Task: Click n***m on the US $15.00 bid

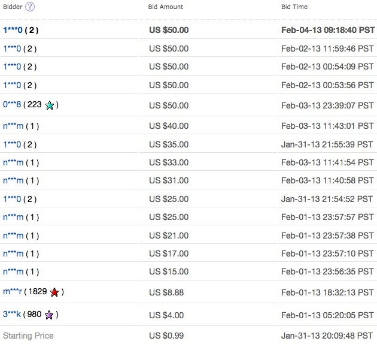Action: point(13,271)
